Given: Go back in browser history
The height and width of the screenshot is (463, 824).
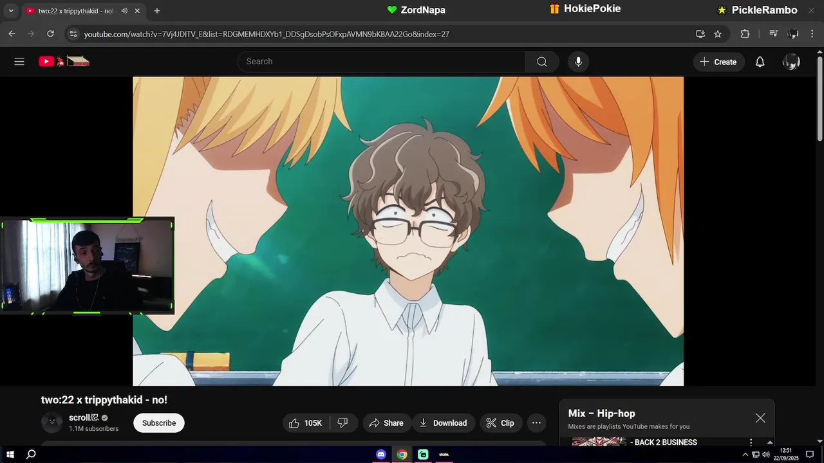Looking at the screenshot, I should pyautogui.click(x=12, y=34).
